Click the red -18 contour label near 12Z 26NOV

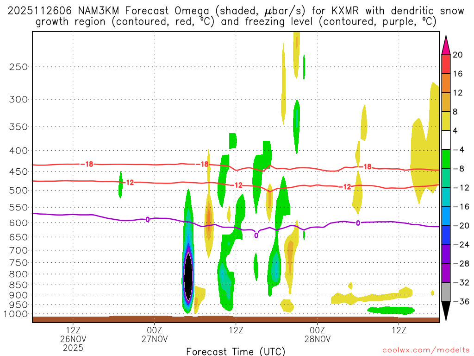[87, 164]
